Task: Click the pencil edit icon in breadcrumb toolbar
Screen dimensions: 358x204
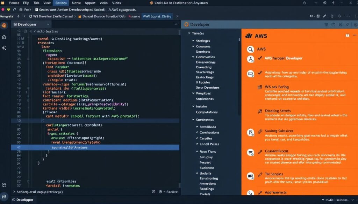Action: click(324, 16)
